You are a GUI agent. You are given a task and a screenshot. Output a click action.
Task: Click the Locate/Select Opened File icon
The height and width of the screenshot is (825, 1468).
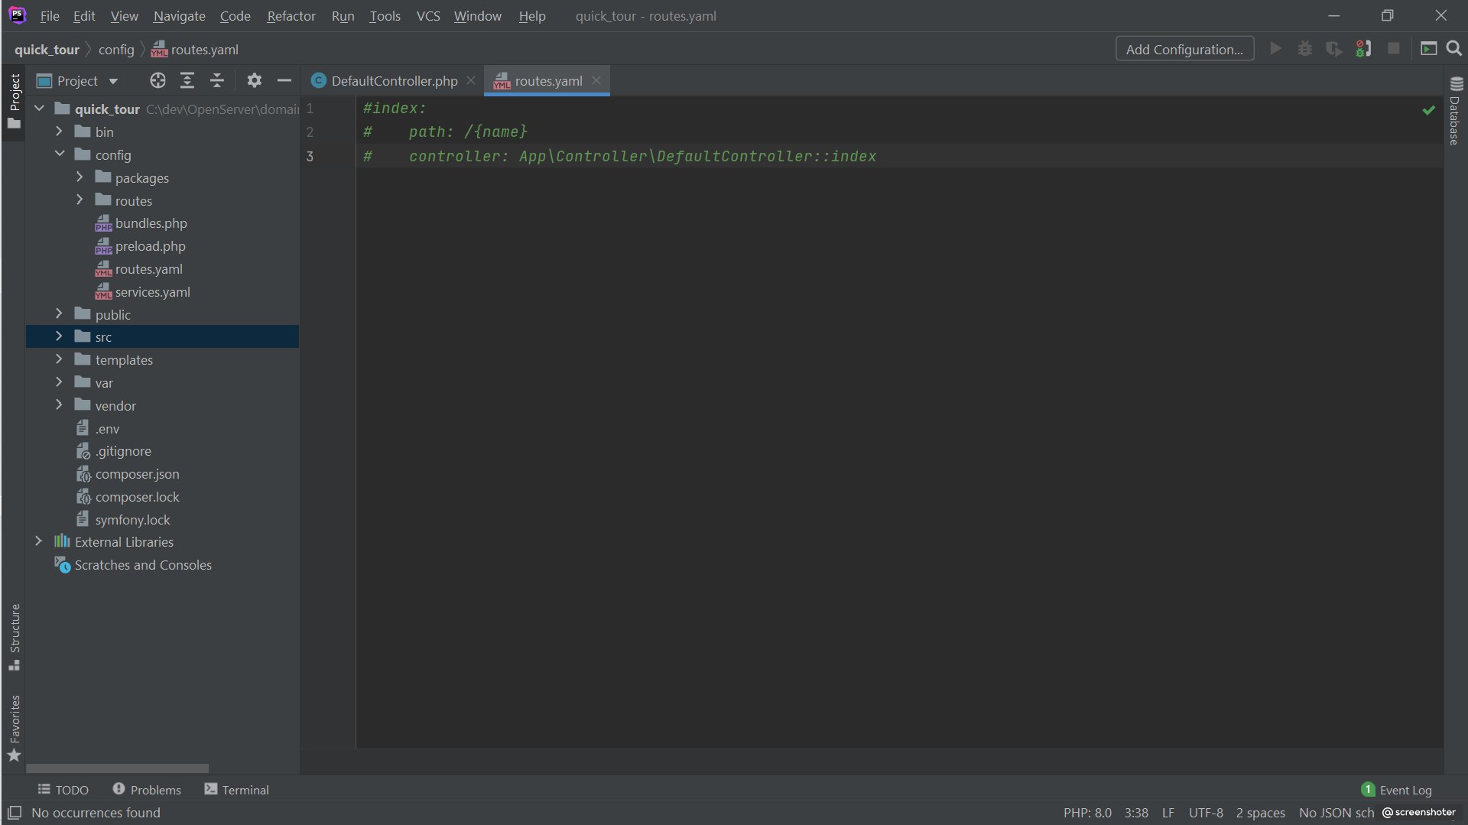click(158, 80)
